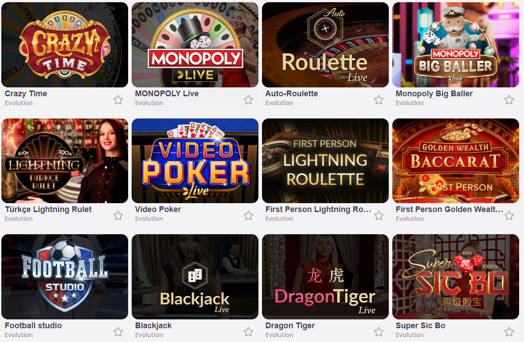Click the Video Poker favorite star
Image resolution: width=524 pixels, height=342 pixels.
[248, 216]
